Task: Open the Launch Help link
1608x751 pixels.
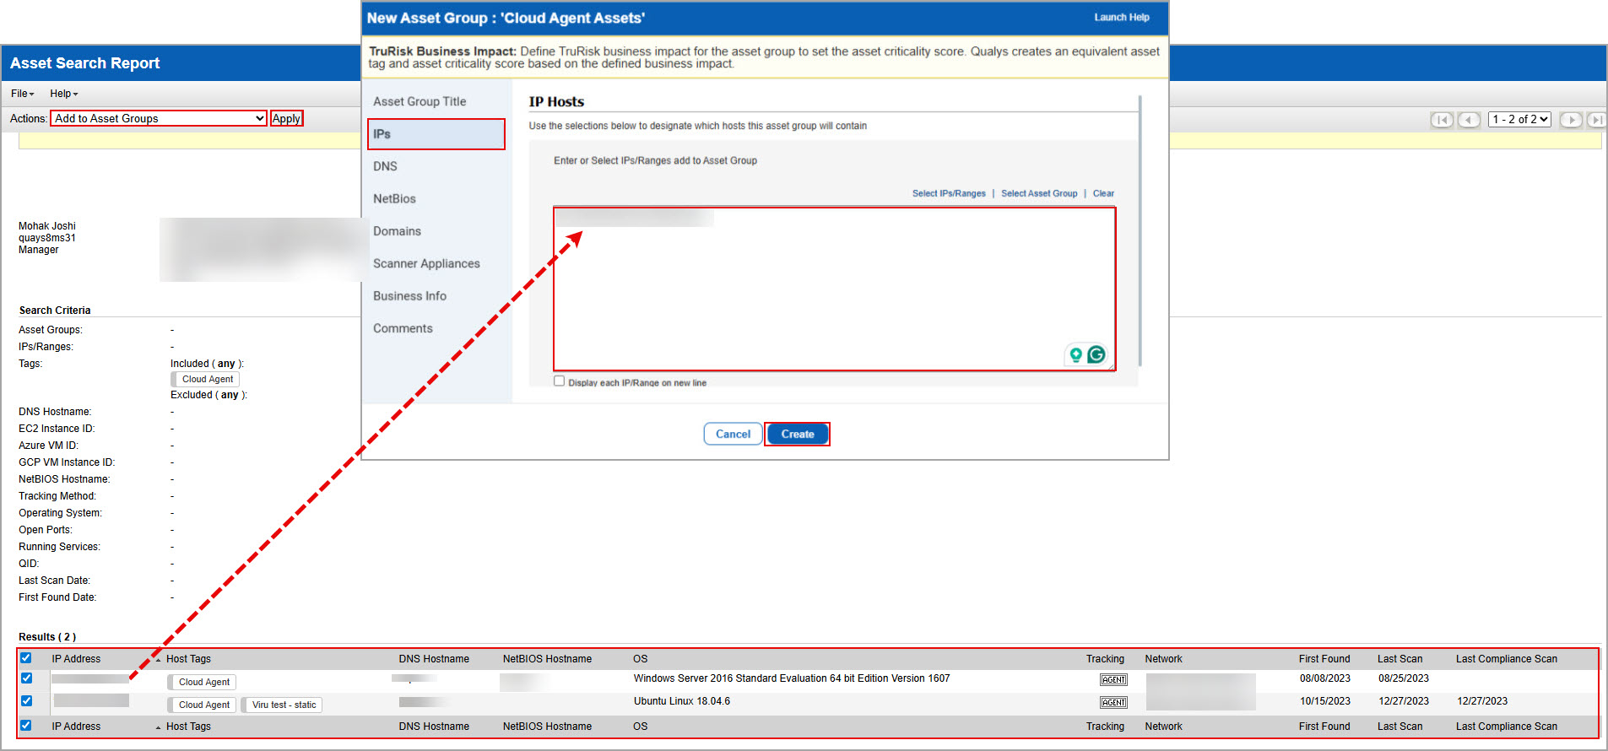Action: [x=1122, y=18]
